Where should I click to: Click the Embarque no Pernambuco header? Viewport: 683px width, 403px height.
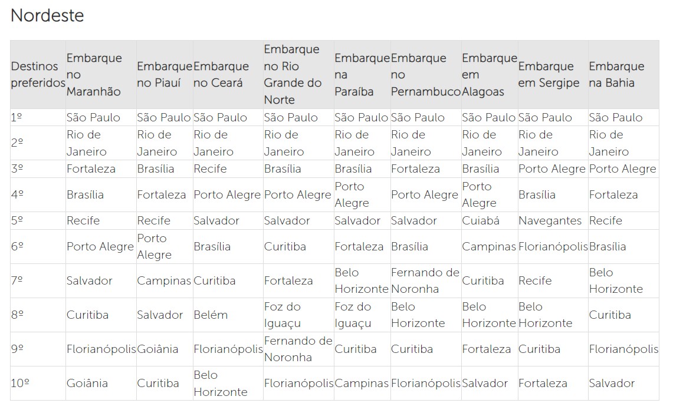click(426, 74)
